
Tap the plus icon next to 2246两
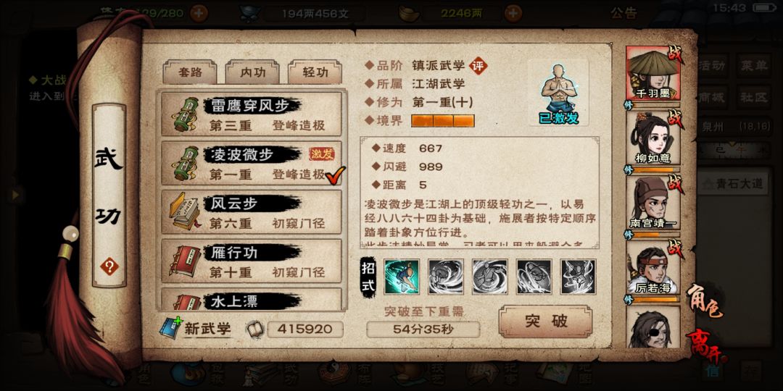513,14
